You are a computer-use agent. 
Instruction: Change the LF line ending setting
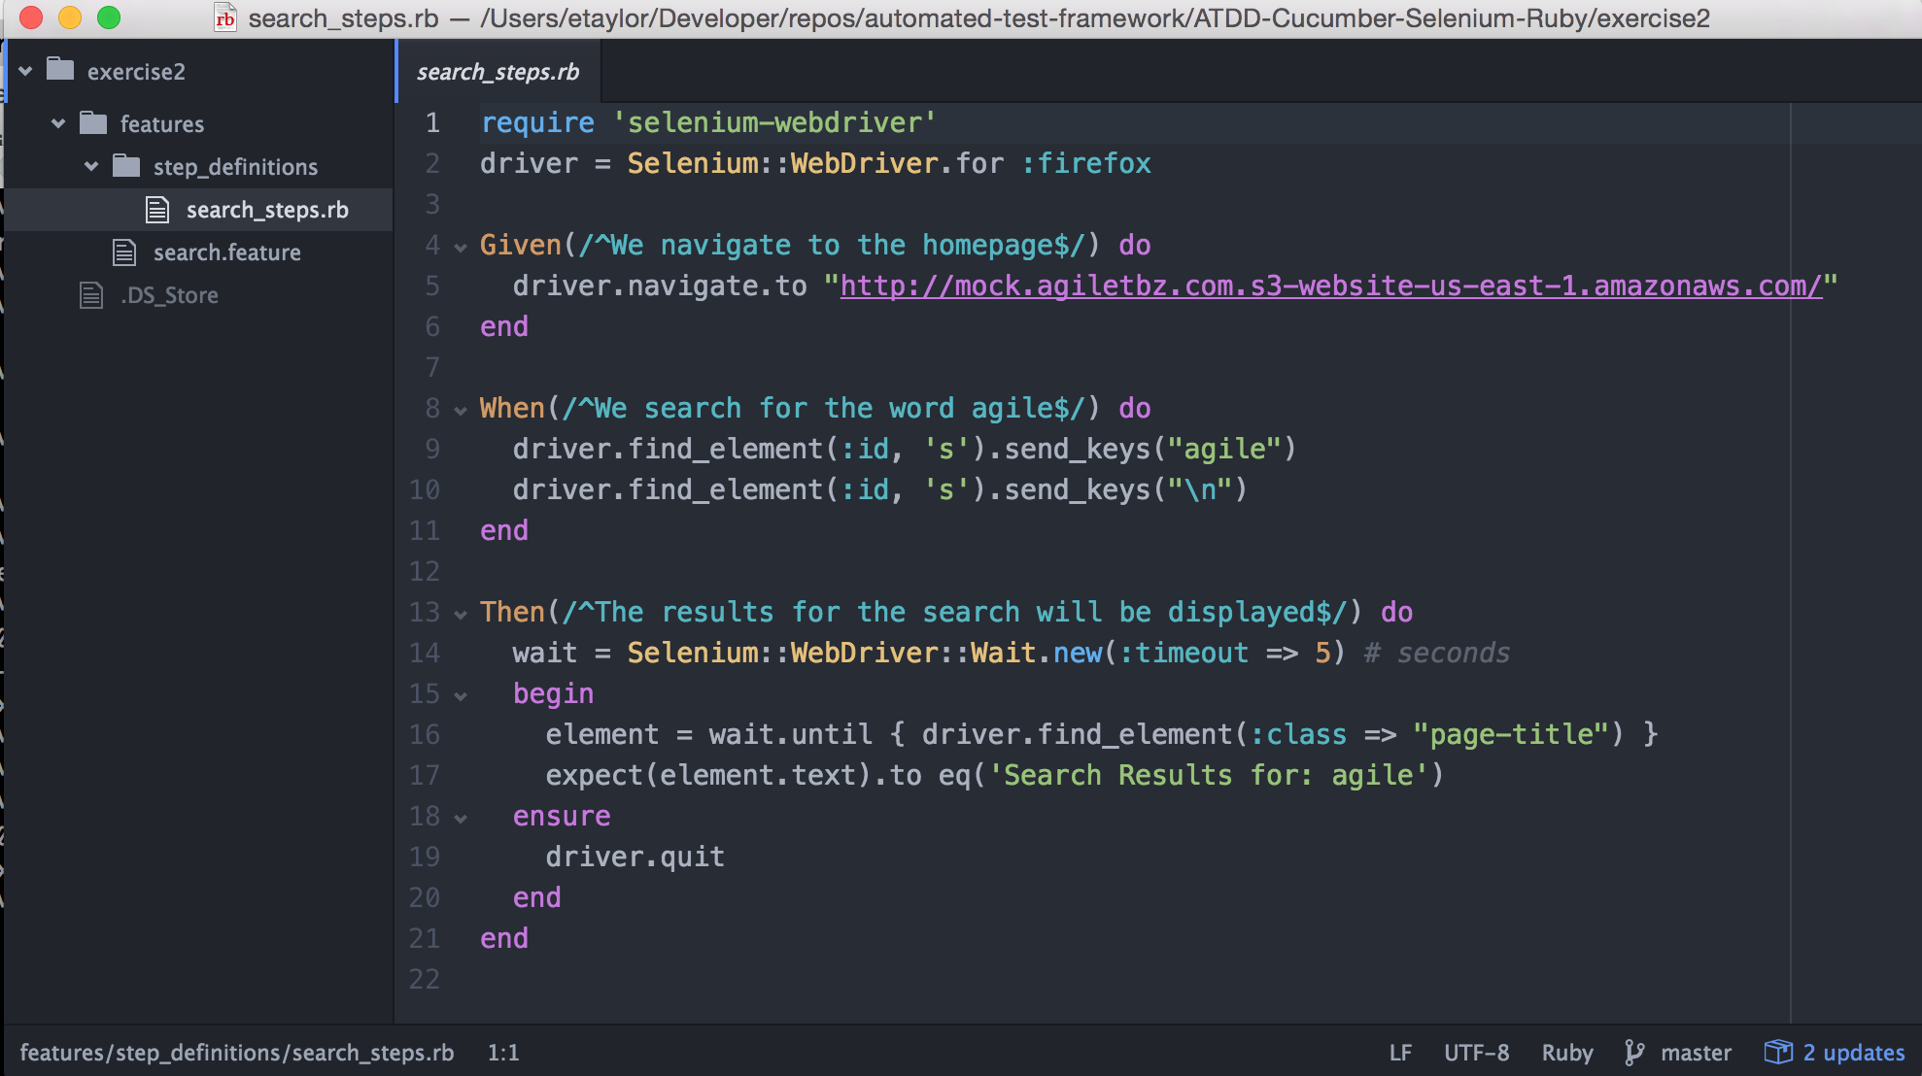[x=1400, y=1053]
